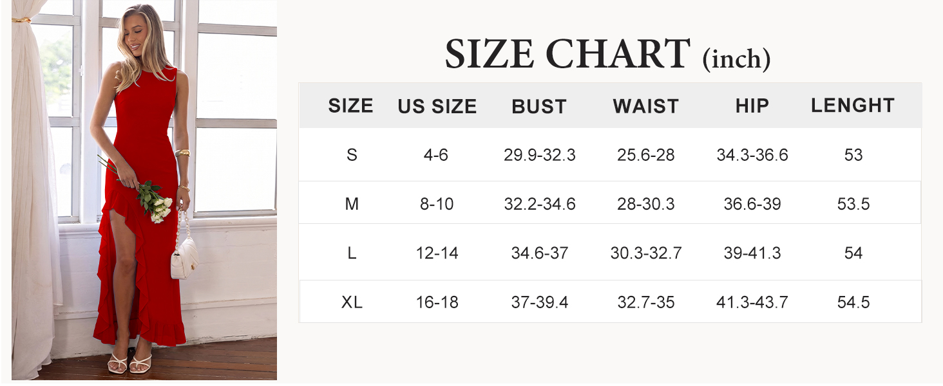Image resolution: width=943 pixels, height=386 pixels.
Task: Click the HIP column header
Action: (752, 106)
